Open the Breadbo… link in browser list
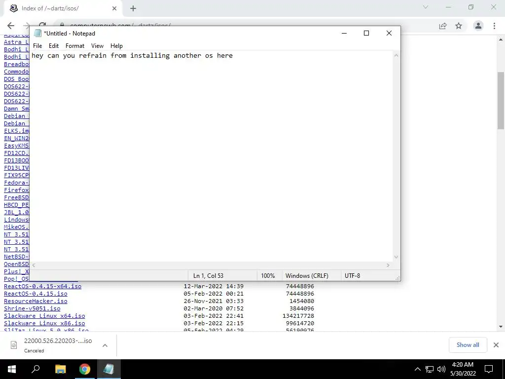 pos(16,64)
